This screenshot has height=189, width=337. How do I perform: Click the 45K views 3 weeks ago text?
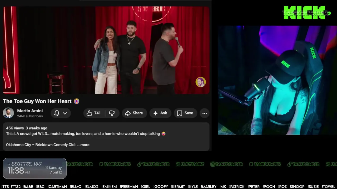pos(27,128)
